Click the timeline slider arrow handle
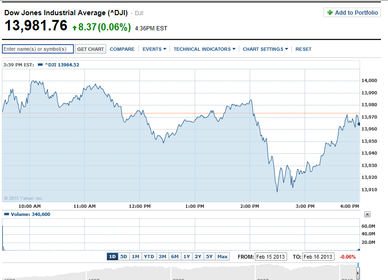The width and height of the screenshot is (388, 280). (358, 273)
